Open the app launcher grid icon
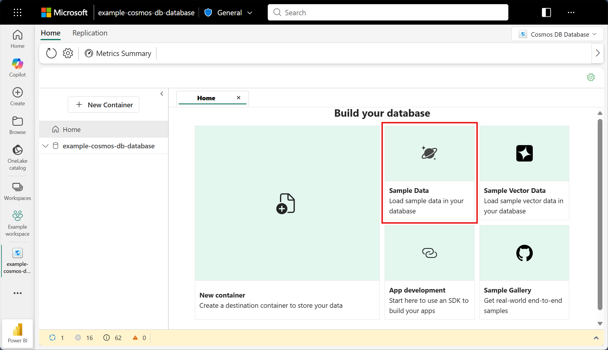 click(x=17, y=12)
